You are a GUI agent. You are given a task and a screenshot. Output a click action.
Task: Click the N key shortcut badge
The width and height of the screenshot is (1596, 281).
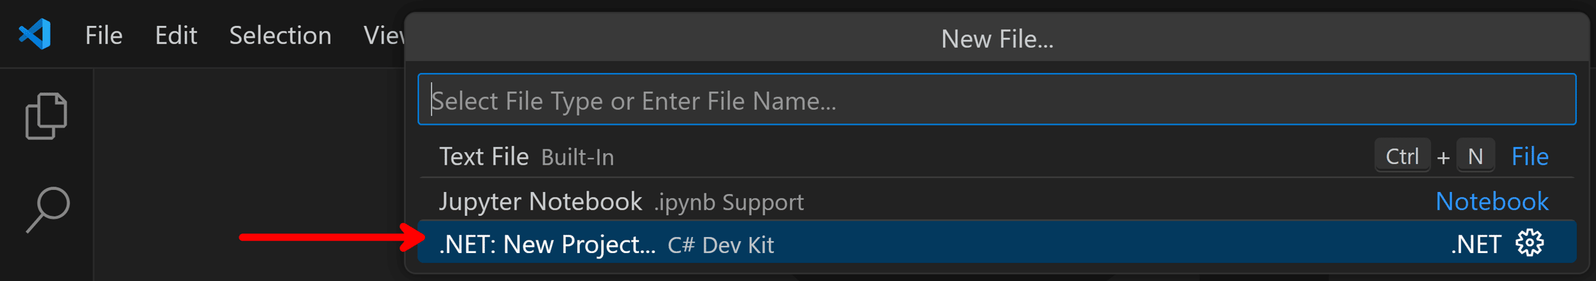coord(1476,156)
